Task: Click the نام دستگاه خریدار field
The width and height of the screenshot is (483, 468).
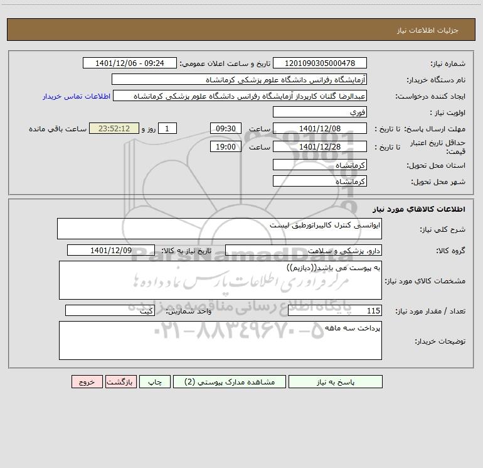Action: (x=239, y=79)
